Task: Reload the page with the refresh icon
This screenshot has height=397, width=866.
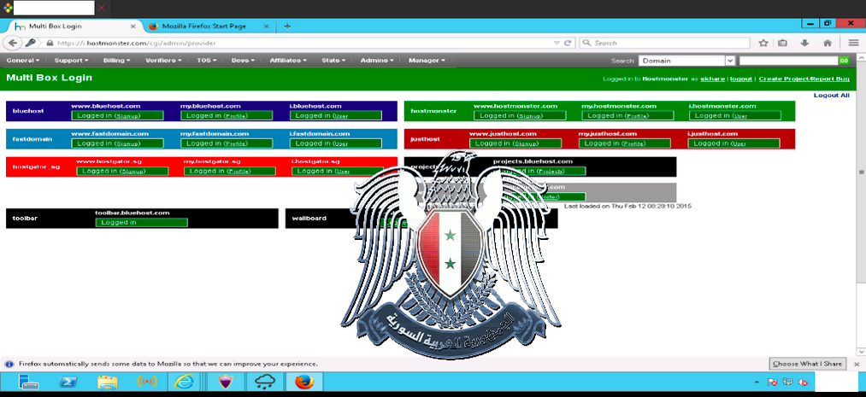Action: pos(567,43)
